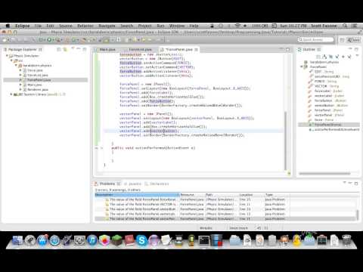Focus the Quick Access search field
The image size is (363, 272).
click(315, 39)
